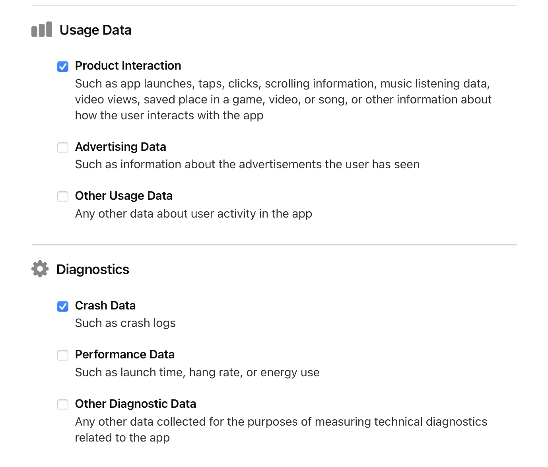548x467 pixels.
Task: Click the advertisements seen description text
Action: (x=247, y=164)
